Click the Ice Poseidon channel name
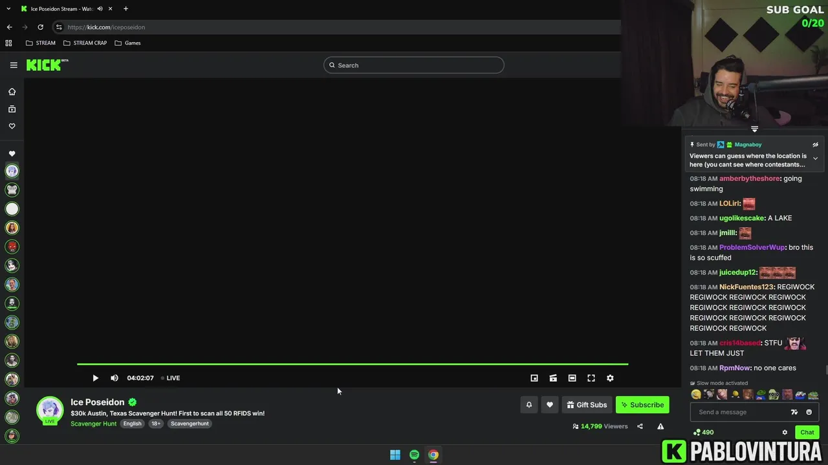This screenshot has height=465, width=828. tap(98, 402)
